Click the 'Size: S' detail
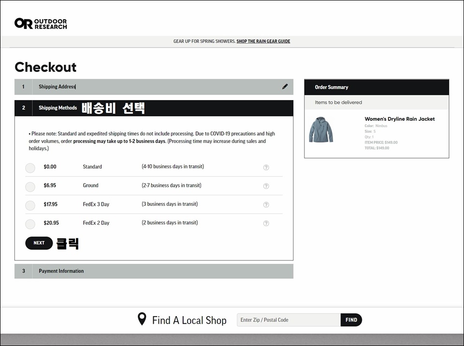The height and width of the screenshot is (346, 464). (370, 131)
